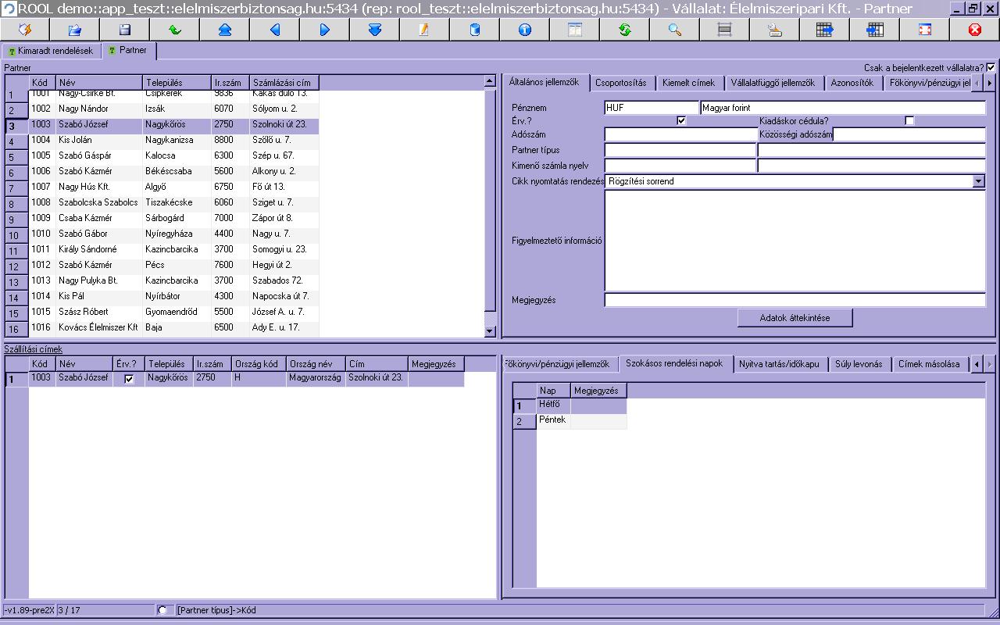Click the red close icon in toolbar
The width and height of the screenshot is (1000, 625).
coord(974,30)
